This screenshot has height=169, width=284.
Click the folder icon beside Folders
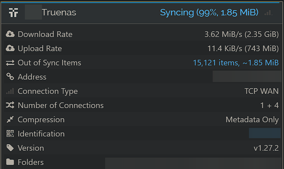click(x=10, y=162)
